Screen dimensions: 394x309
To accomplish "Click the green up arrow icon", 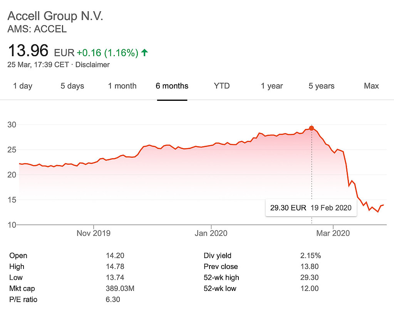I will 144,52.
